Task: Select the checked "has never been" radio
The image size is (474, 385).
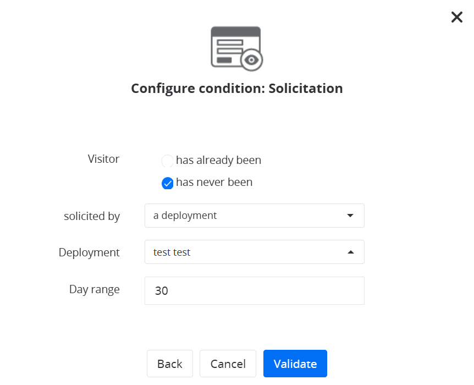Action: click(x=167, y=183)
